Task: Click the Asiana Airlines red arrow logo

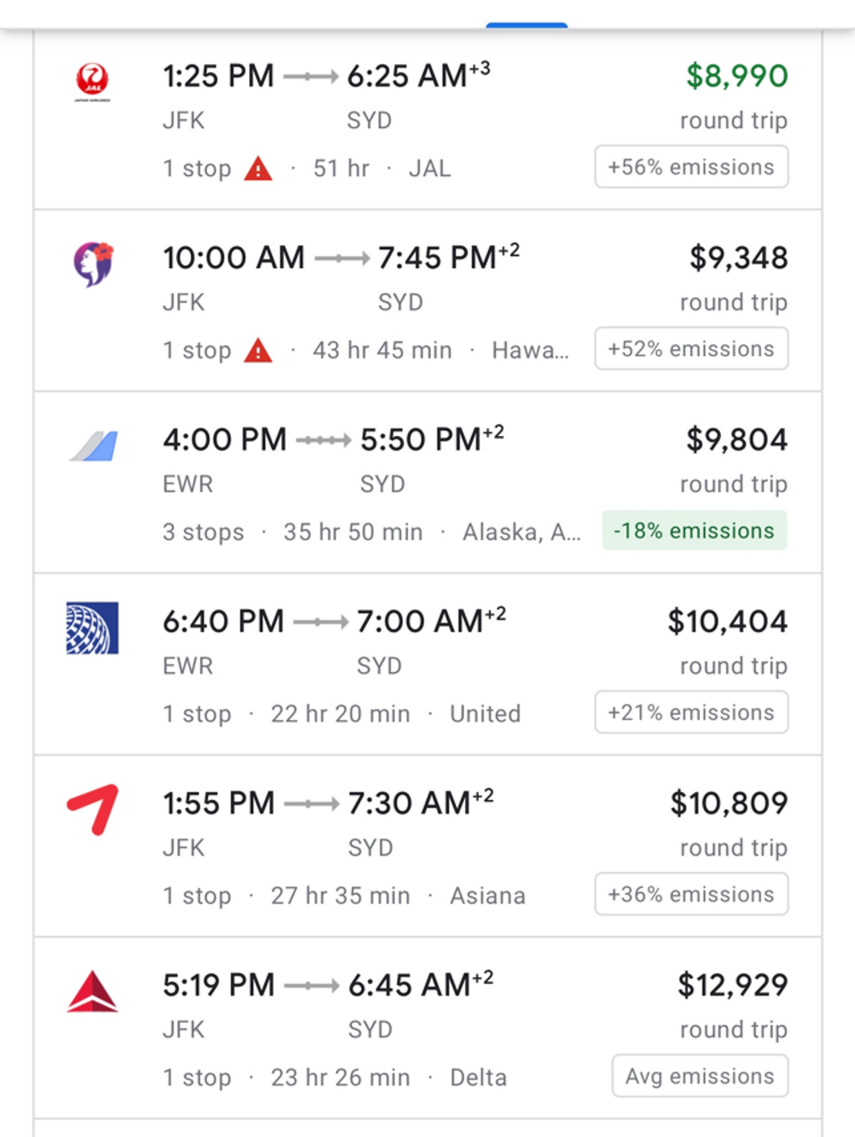Action: tap(93, 809)
